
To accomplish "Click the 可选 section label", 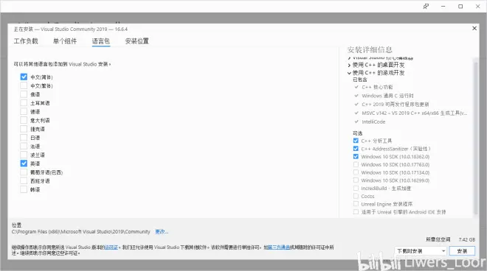I will click(357, 133).
